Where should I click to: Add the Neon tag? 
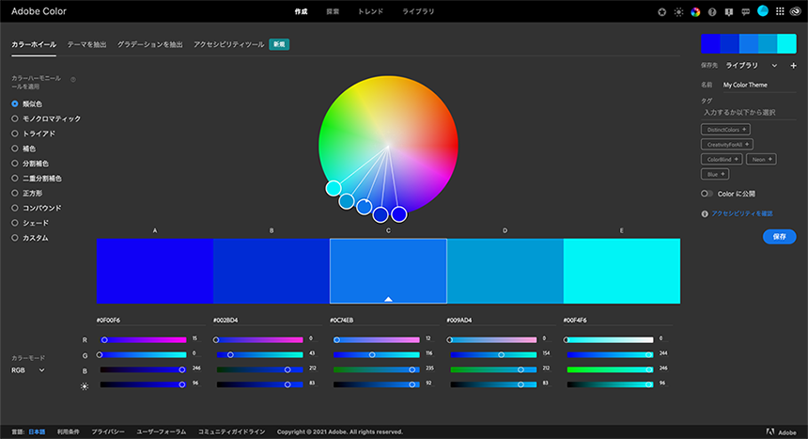(x=761, y=160)
